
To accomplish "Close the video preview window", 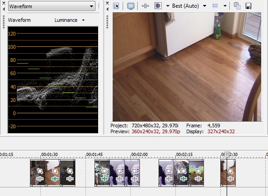I will point(107,3).
